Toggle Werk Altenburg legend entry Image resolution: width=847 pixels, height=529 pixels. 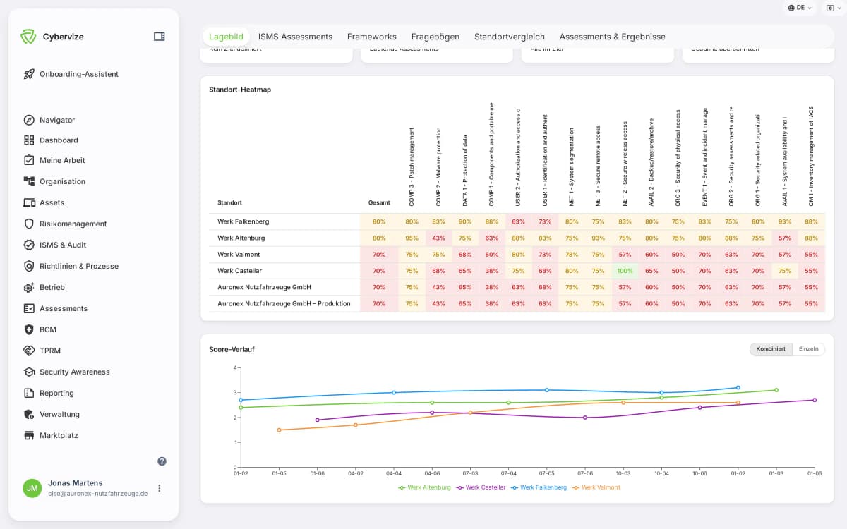coord(425,487)
